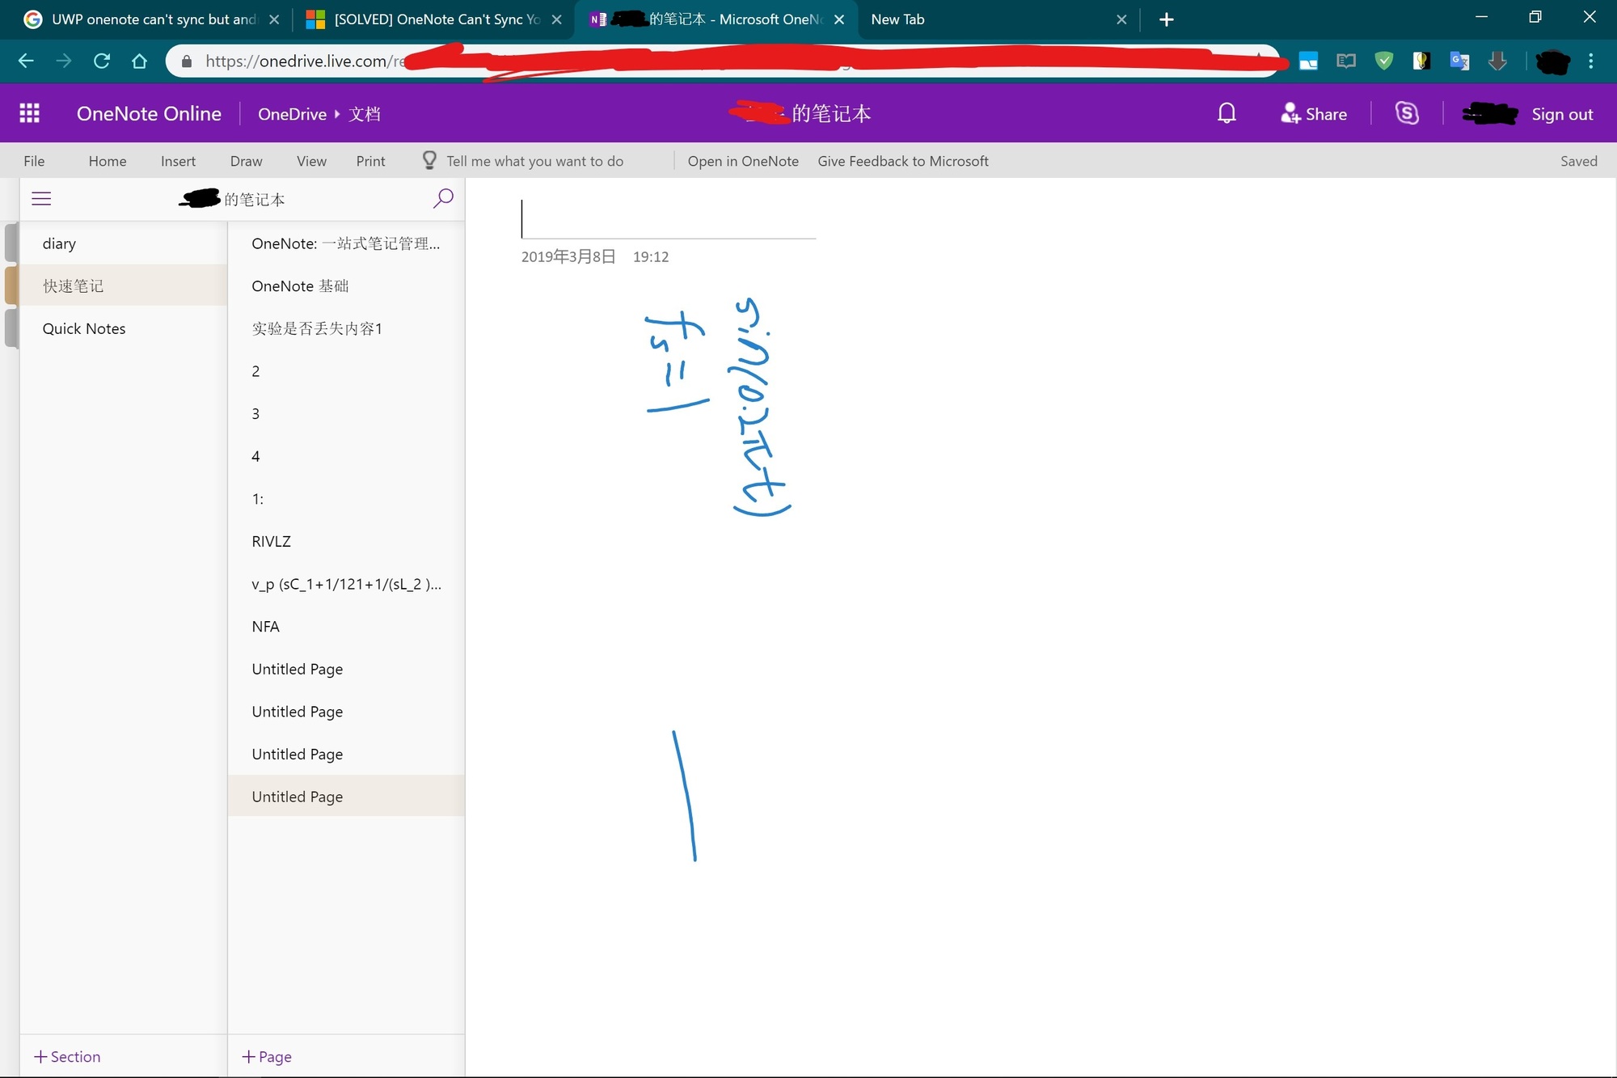Open the app launcher waffle icon

coord(30,113)
